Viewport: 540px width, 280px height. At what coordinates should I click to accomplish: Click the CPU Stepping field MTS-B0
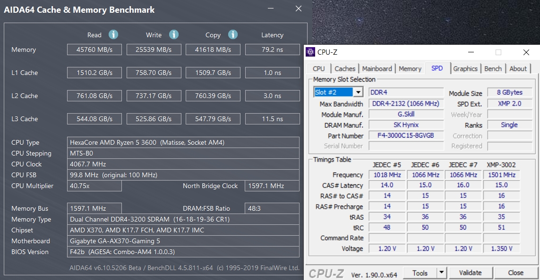coord(183,153)
